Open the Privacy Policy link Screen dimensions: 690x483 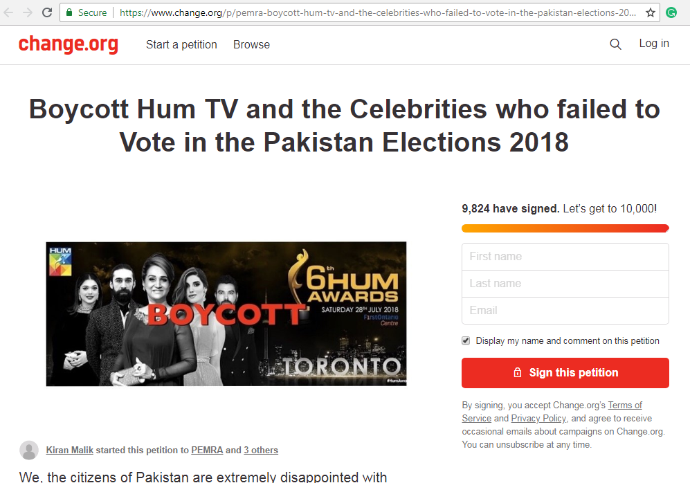point(539,419)
